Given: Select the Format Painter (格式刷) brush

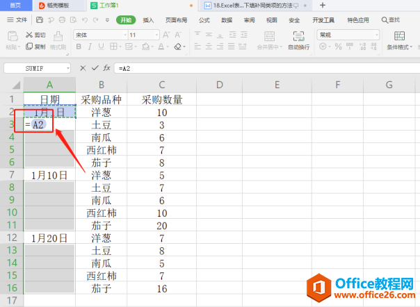Looking at the screenshot, I should 58,41.
